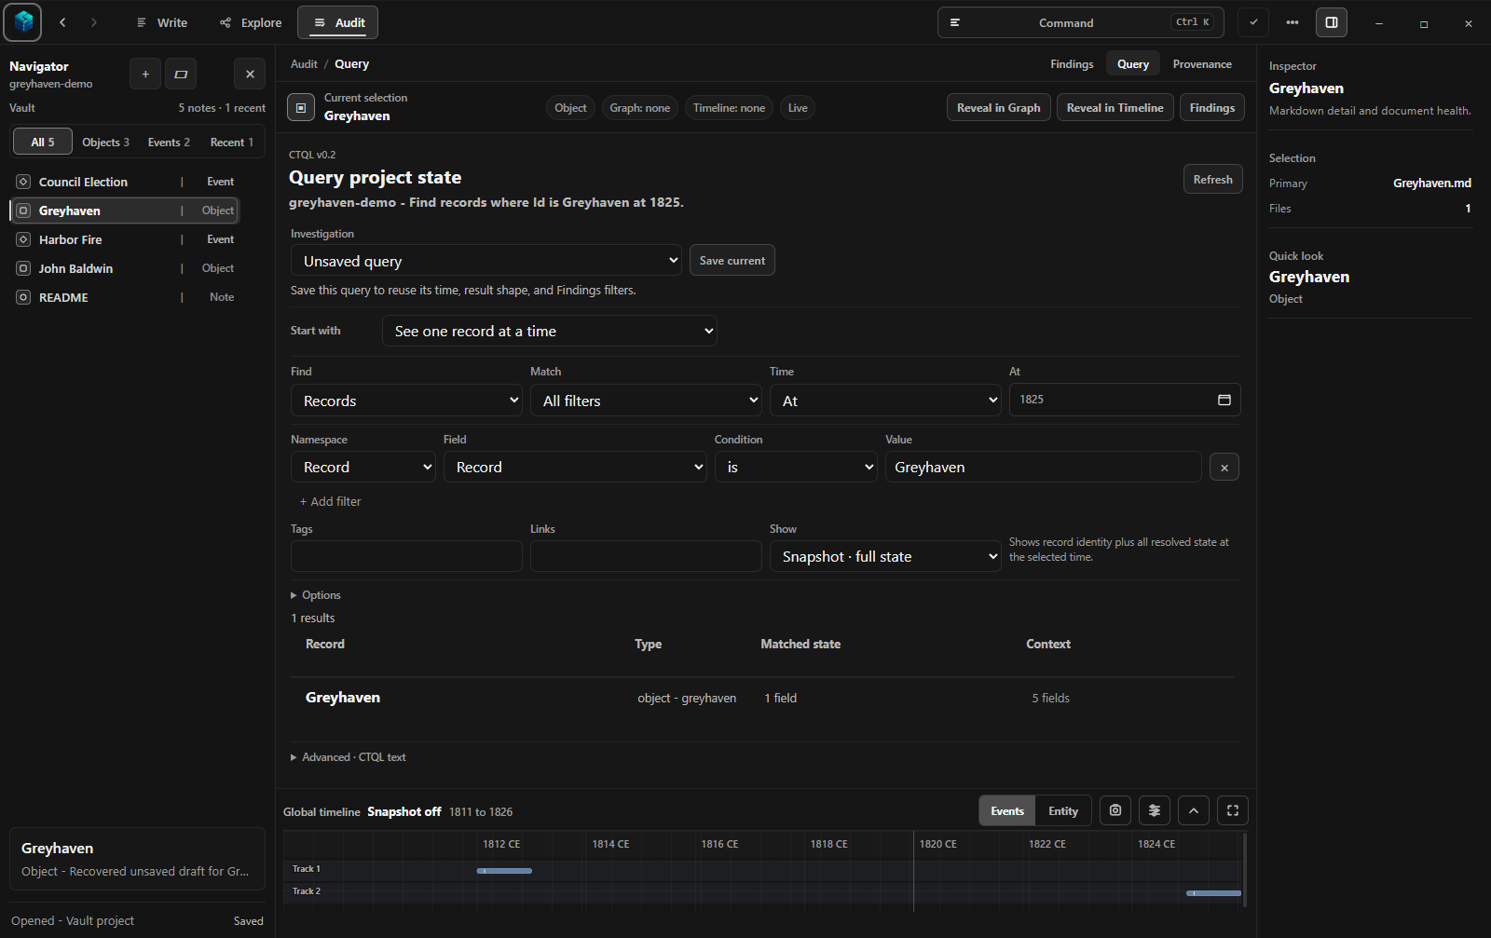The width and height of the screenshot is (1491, 938).
Task: Click the Findings button beside Reveal in Timeline
Action: [1212, 108]
